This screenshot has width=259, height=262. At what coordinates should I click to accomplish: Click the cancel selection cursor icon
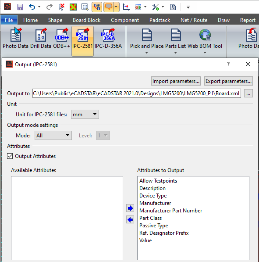click(x=62, y=7)
